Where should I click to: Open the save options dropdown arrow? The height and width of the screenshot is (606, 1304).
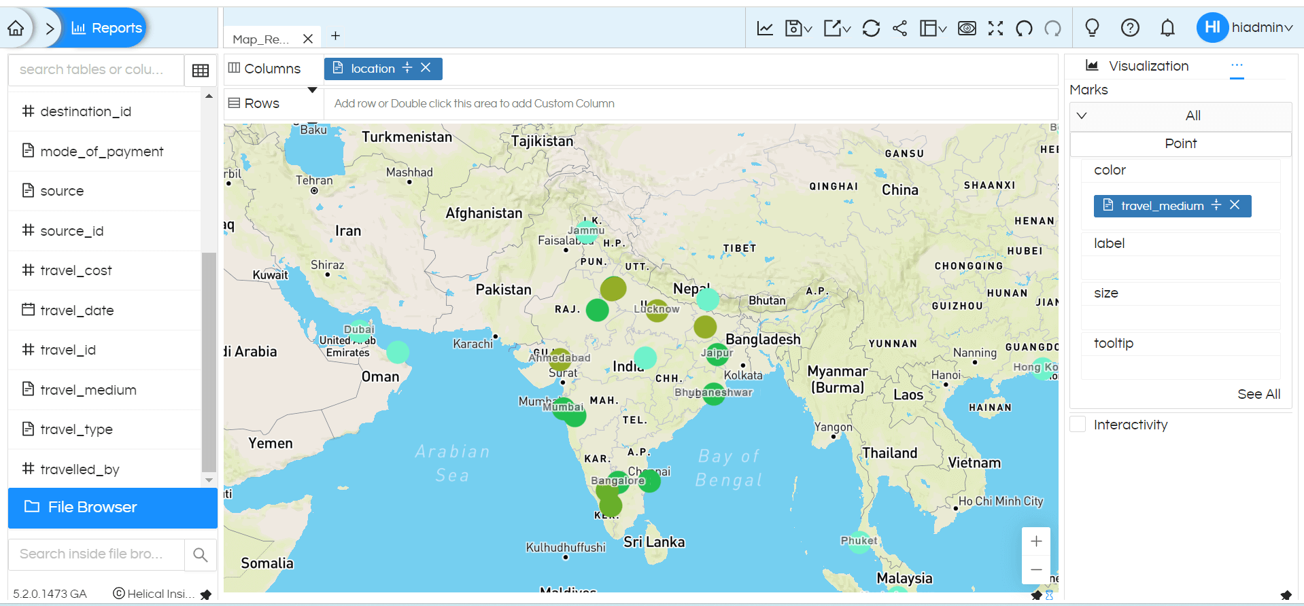808,29
